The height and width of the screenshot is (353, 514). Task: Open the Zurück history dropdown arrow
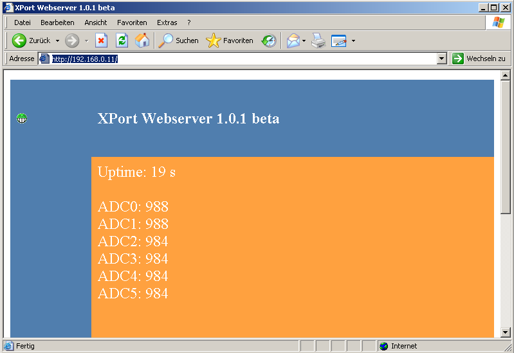click(57, 41)
